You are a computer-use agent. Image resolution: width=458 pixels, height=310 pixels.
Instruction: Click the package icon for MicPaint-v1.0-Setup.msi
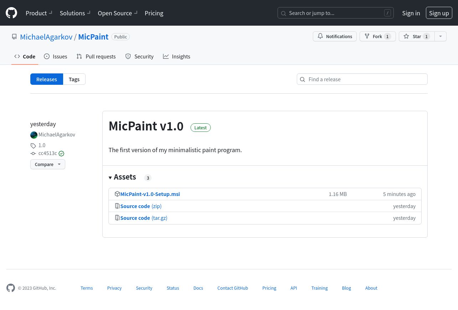pyautogui.click(x=117, y=194)
